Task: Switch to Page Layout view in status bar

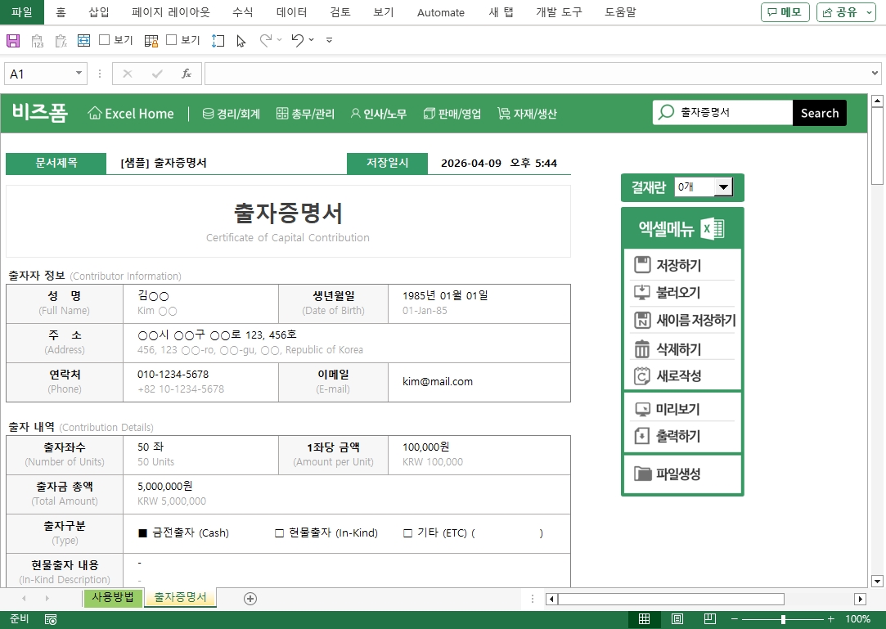Action: [x=677, y=619]
